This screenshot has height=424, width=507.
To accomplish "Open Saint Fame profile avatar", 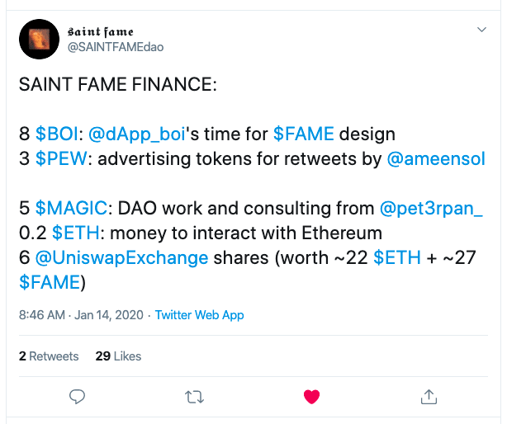I will 39,39.
